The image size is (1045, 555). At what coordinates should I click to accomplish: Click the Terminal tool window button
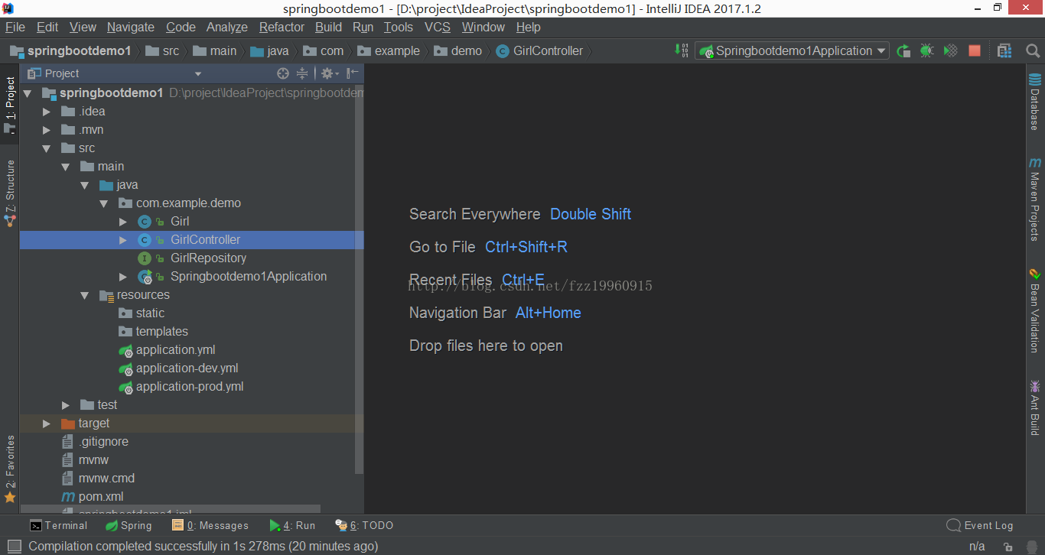pos(58,525)
